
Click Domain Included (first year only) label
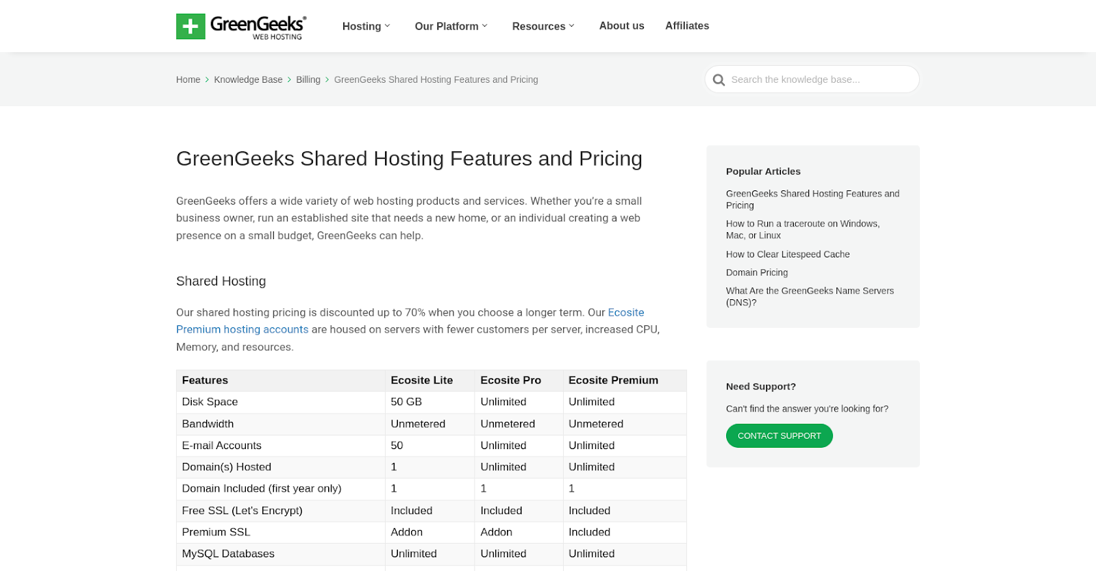coord(261,489)
